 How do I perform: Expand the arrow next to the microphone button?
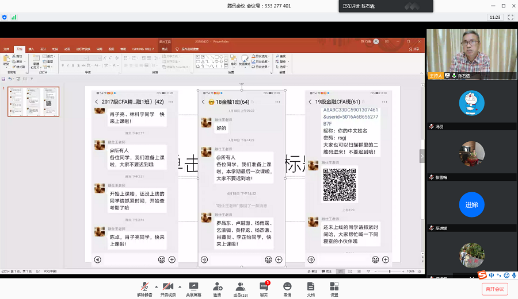[x=156, y=286]
